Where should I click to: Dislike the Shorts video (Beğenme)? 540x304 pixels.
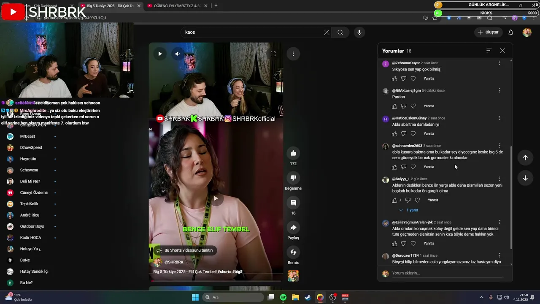293,178
